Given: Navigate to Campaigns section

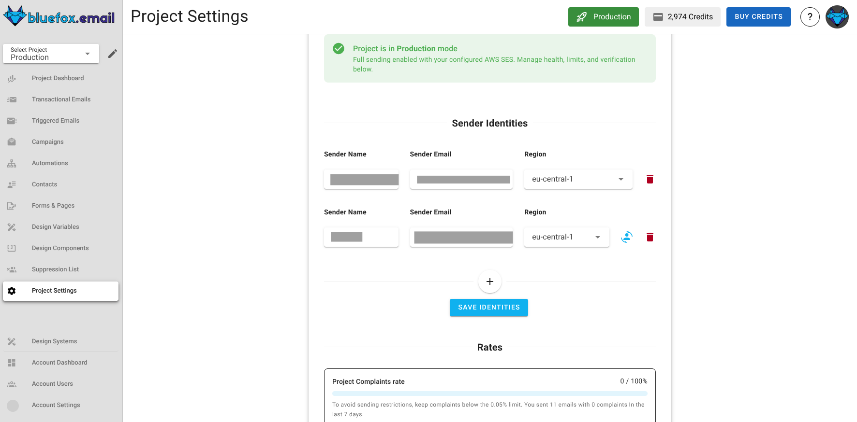Looking at the screenshot, I should click(47, 142).
